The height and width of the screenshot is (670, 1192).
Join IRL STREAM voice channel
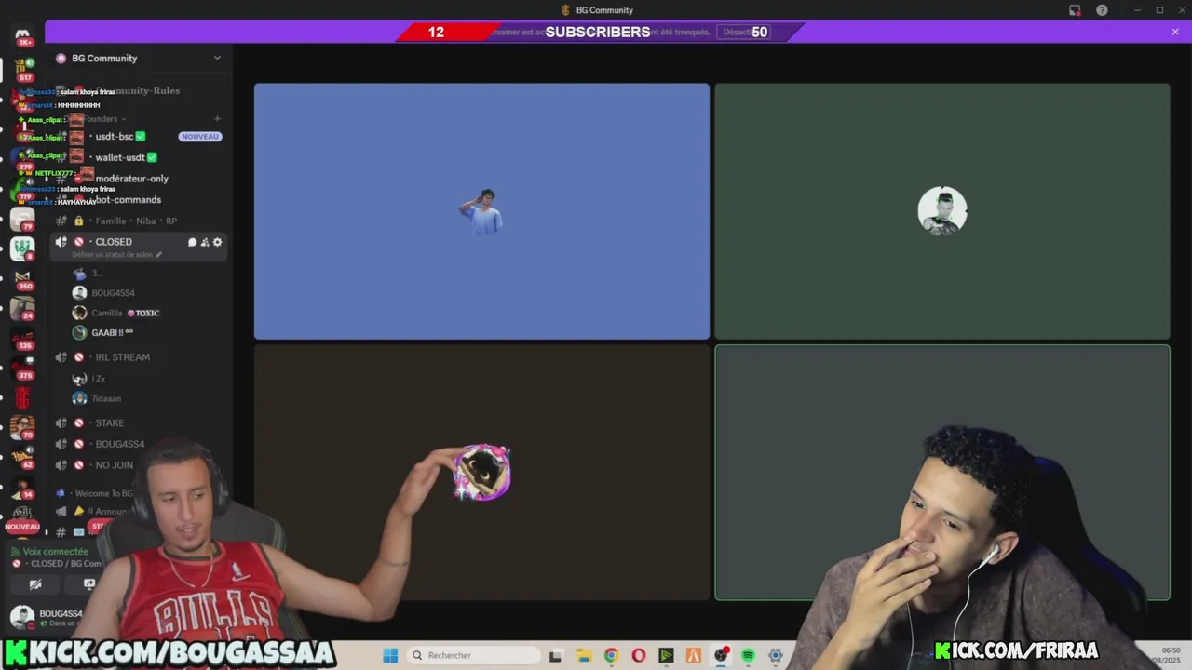tap(122, 357)
